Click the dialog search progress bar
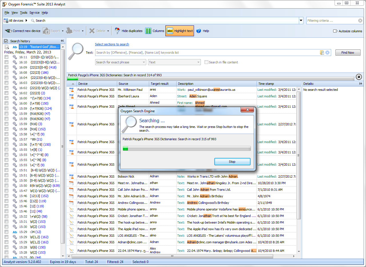366x267 pixels. [187, 148]
